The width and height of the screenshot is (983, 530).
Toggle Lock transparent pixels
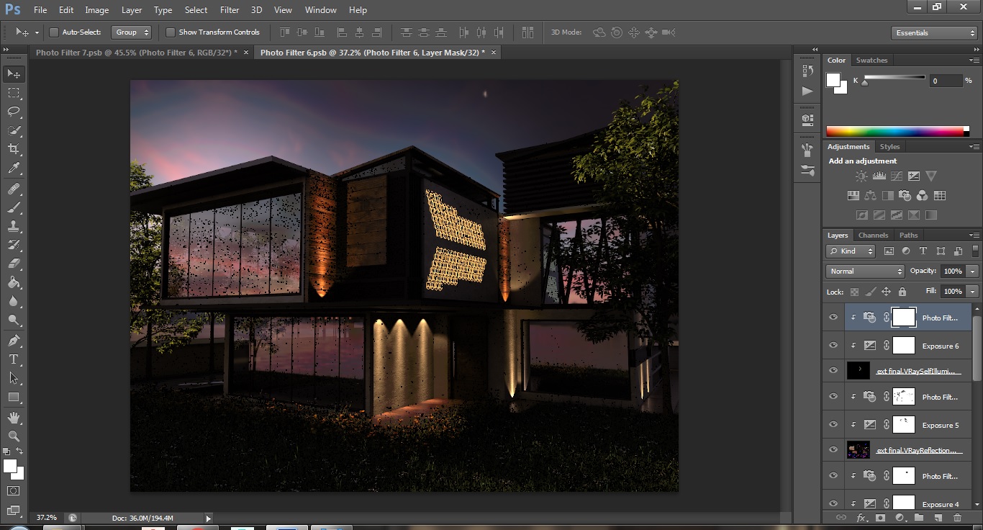tap(854, 292)
